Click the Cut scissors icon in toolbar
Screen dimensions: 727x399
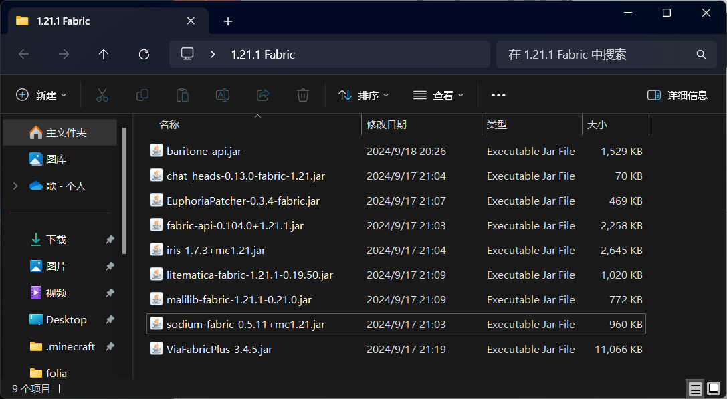[102, 95]
